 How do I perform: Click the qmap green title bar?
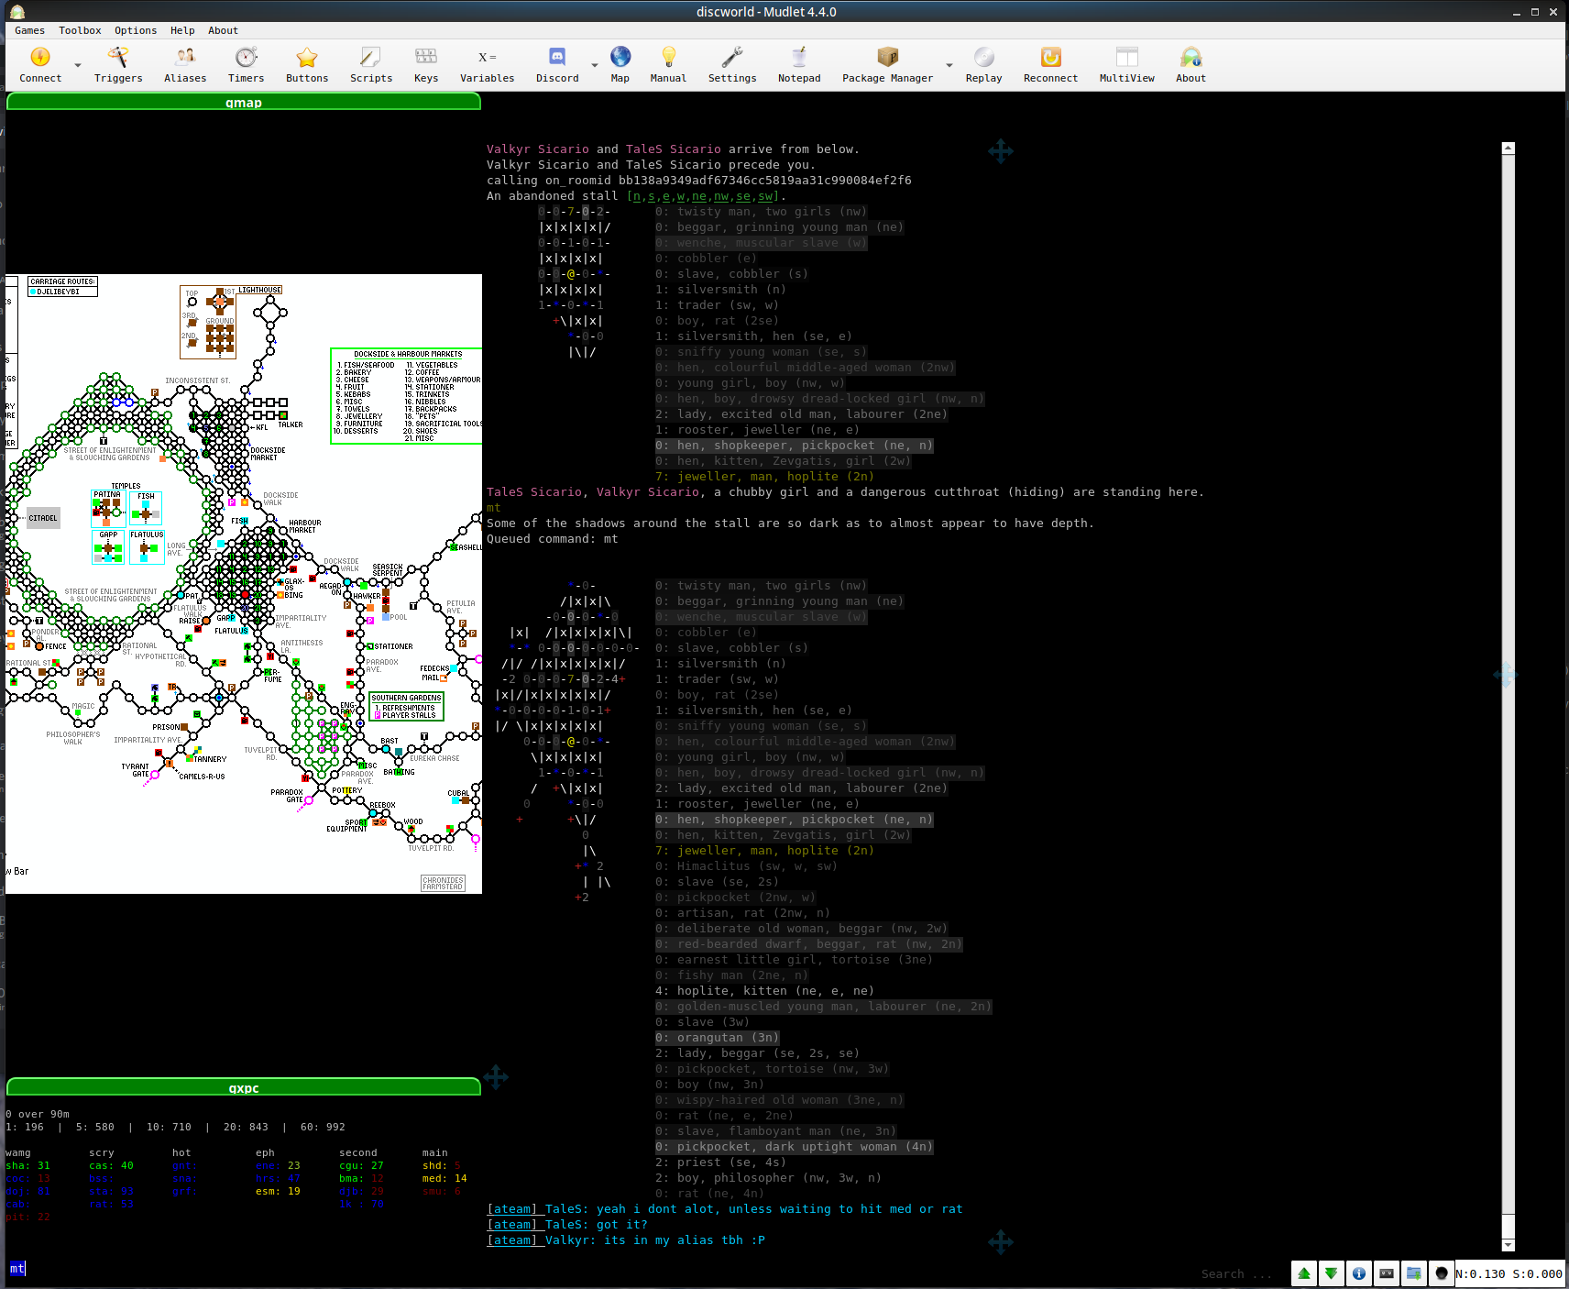[244, 102]
